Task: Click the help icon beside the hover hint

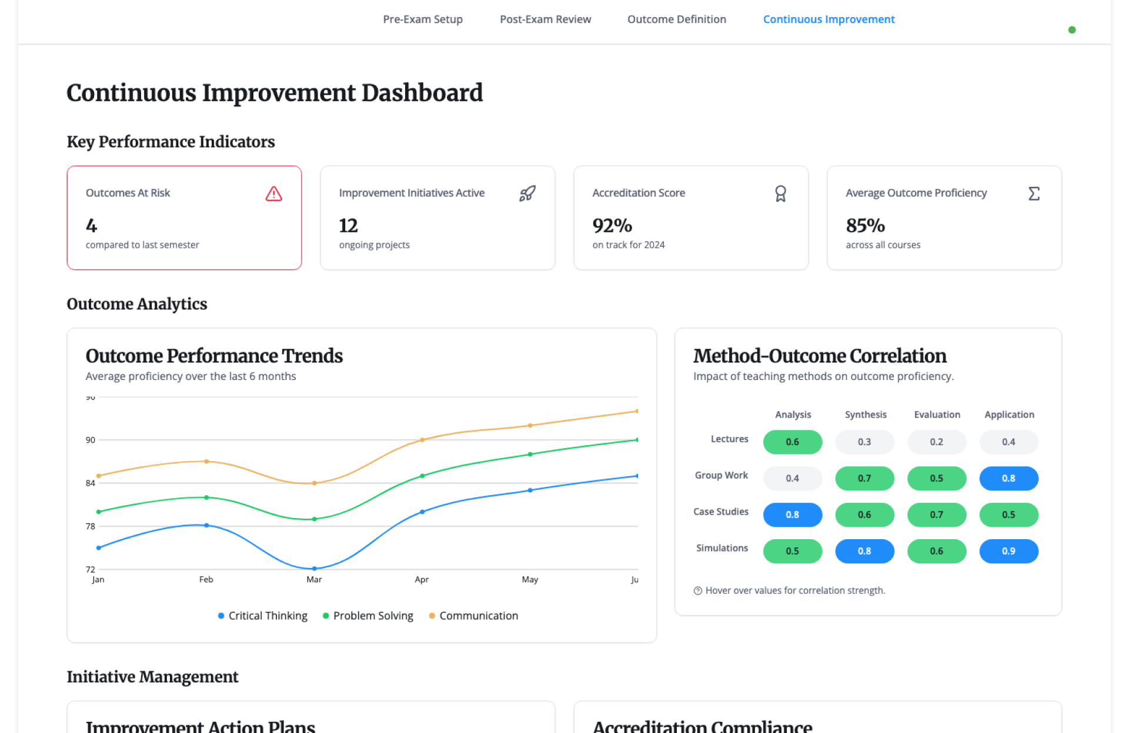Action: (697, 591)
